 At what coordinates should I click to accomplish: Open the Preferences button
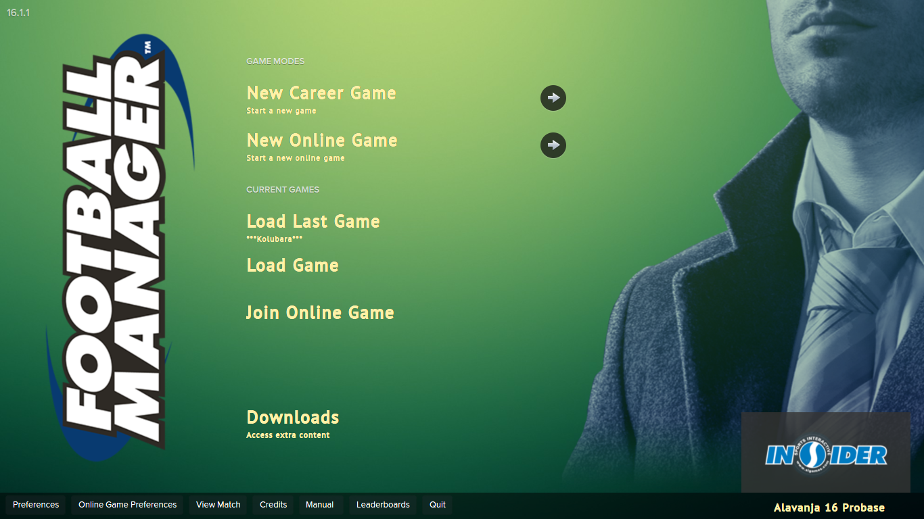click(36, 505)
